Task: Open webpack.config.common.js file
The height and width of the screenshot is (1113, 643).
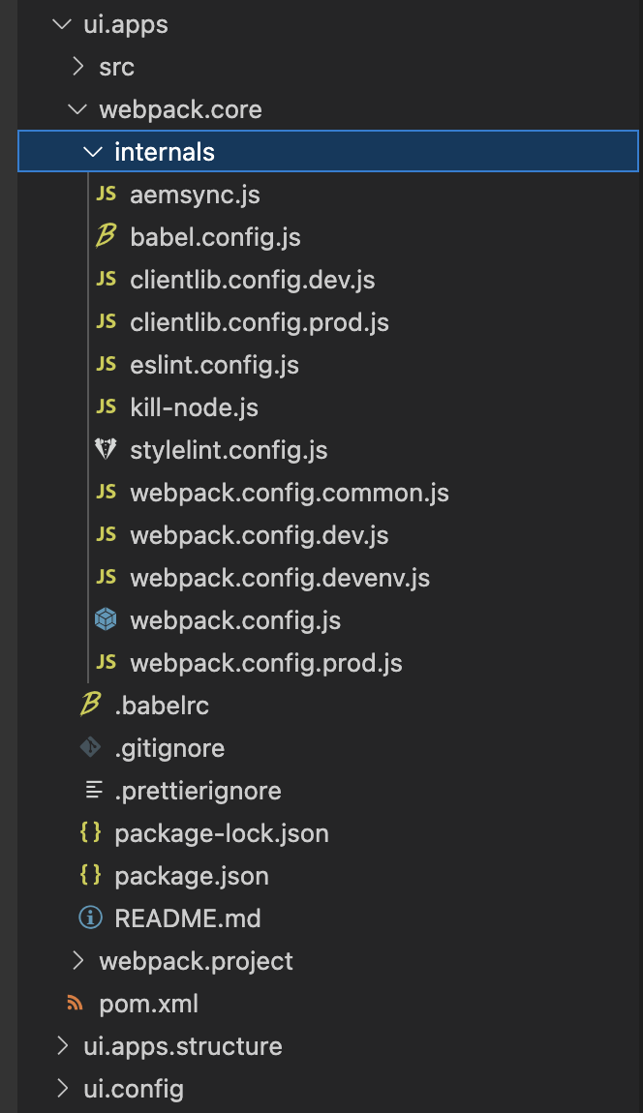Action: (x=290, y=493)
